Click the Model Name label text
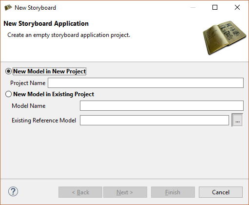Viewport: 249px width, 205px height. click(29, 106)
